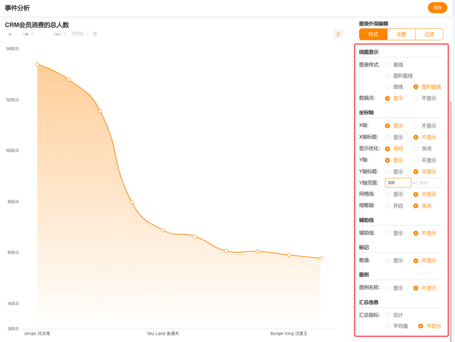Click the download chart icon

point(338,34)
